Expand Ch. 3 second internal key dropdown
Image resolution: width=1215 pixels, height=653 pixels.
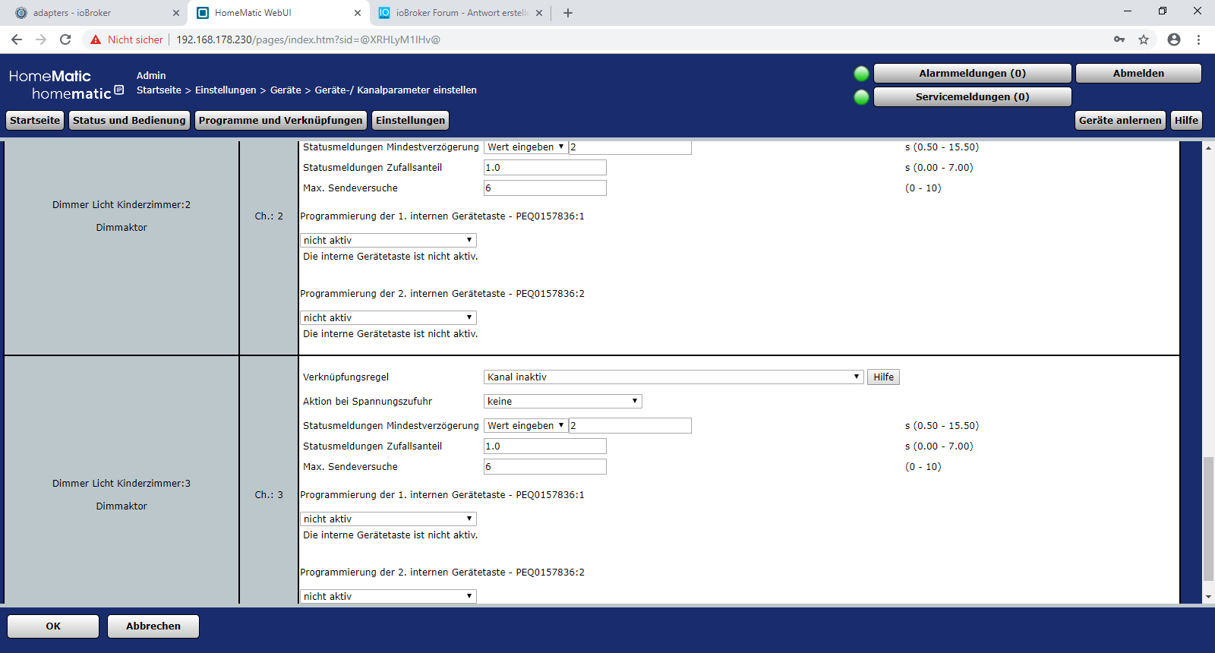point(388,597)
